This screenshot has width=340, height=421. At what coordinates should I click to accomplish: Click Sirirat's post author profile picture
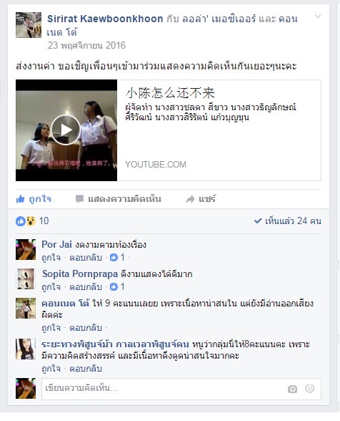tap(29, 25)
